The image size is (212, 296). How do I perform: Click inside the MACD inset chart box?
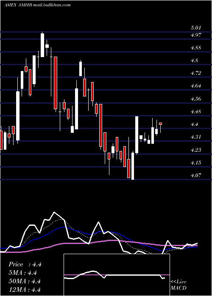(117, 275)
